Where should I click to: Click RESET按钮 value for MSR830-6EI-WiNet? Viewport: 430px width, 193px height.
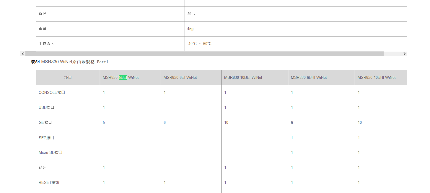[165, 183]
